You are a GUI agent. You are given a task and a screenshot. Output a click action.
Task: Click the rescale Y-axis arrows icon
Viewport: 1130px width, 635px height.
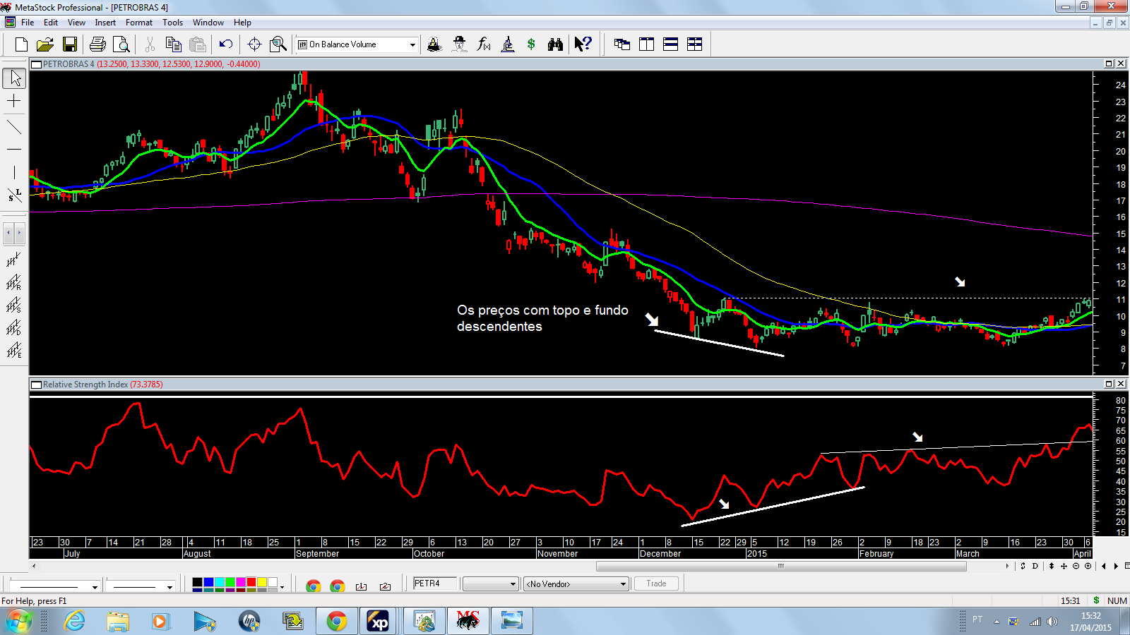1052,566
